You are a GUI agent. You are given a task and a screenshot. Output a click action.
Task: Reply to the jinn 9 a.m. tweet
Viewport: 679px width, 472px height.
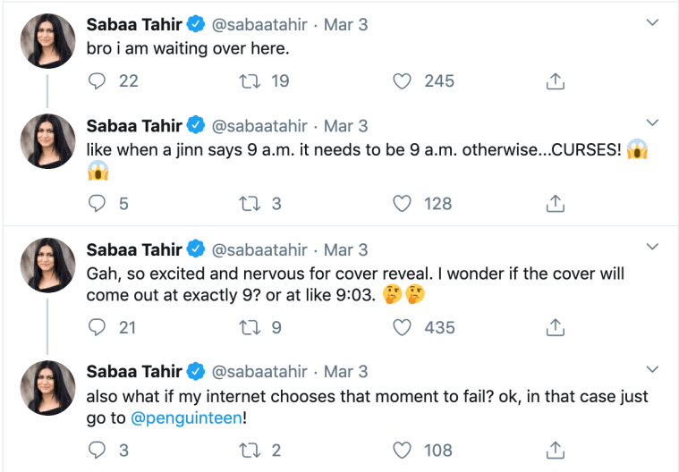point(98,204)
